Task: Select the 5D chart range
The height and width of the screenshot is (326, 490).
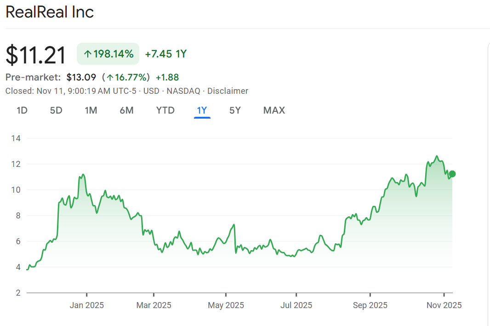Action: pyautogui.click(x=56, y=110)
